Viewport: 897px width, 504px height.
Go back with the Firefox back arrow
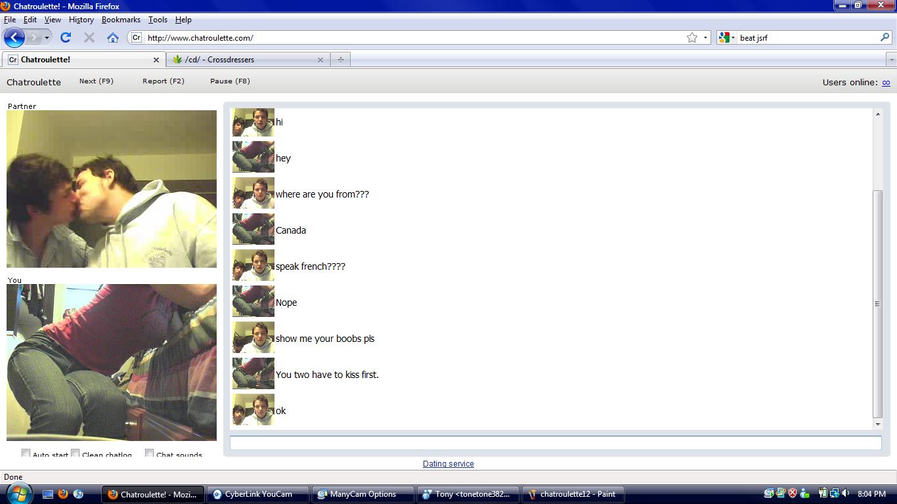point(14,37)
